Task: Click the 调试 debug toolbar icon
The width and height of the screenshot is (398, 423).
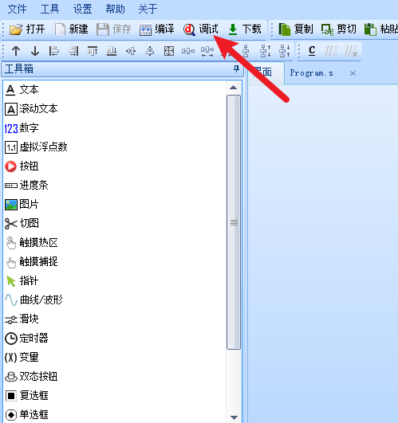Action: pyautogui.click(x=189, y=29)
